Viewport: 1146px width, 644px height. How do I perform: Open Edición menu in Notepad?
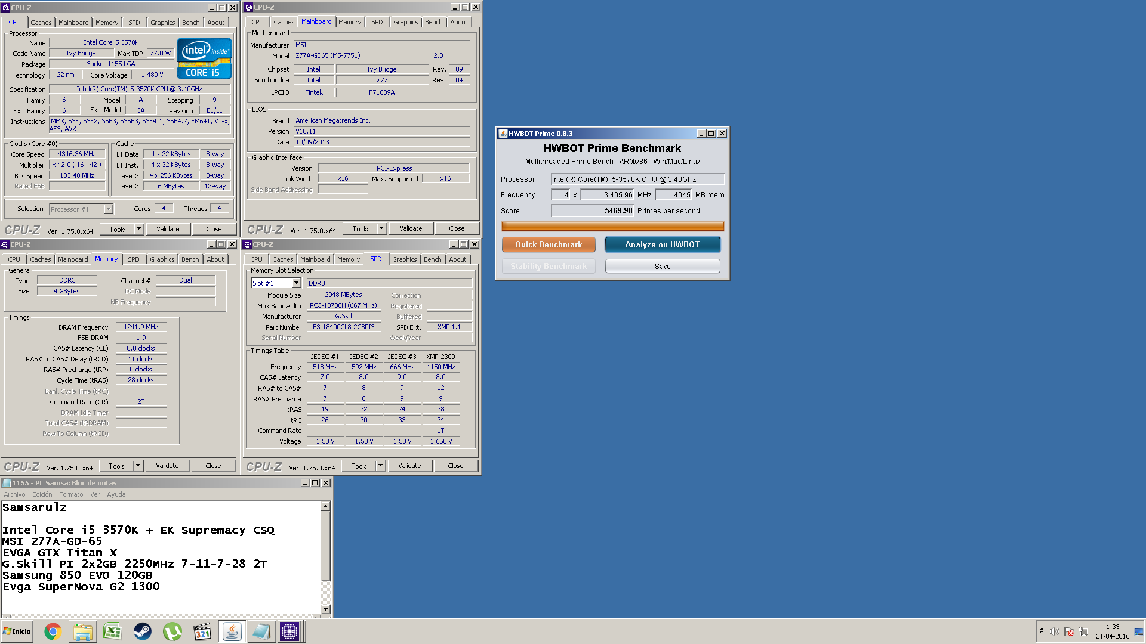tap(42, 494)
